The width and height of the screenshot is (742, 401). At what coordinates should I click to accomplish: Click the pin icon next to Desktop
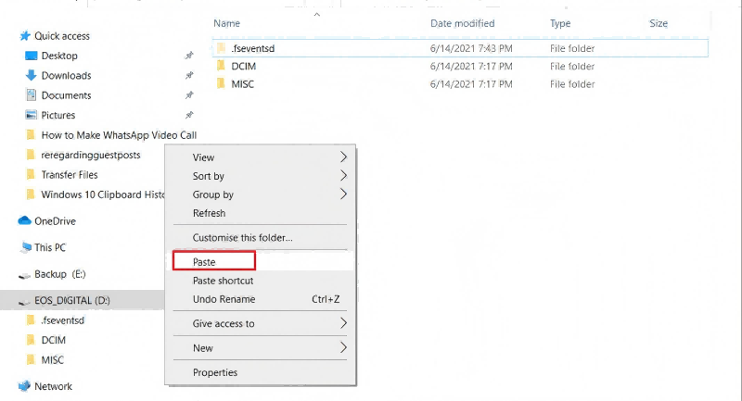[x=189, y=56]
